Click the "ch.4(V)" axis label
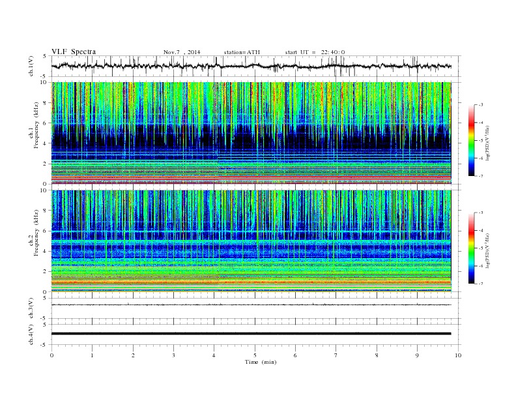The width and height of the screenshot is (516, 399). click(x=31, y=335)
